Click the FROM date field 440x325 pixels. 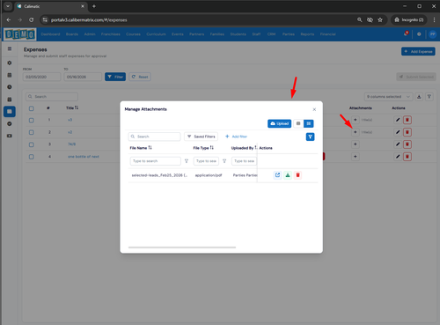41,77
